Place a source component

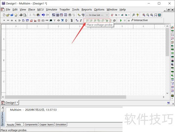pos(4,20)
